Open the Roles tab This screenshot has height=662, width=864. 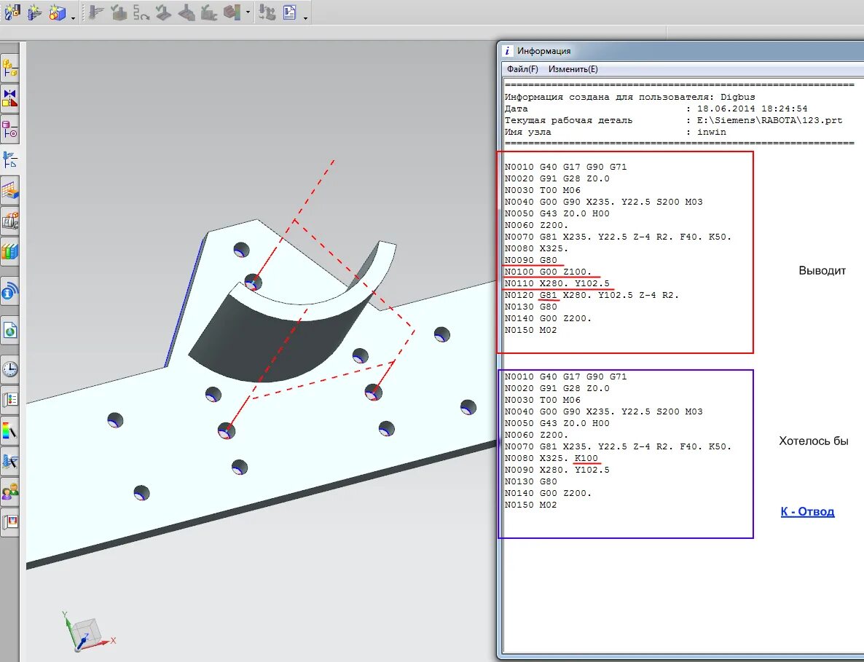[x=10, y=492]
